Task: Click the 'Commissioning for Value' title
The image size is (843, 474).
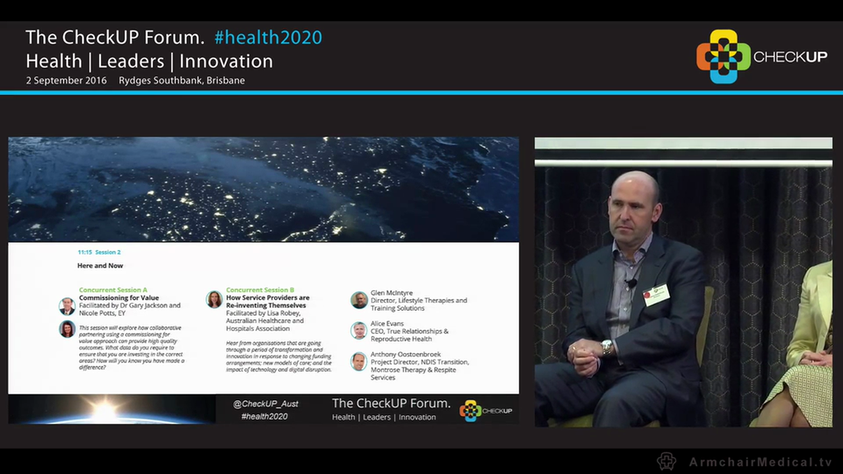Action: [119, 298]
